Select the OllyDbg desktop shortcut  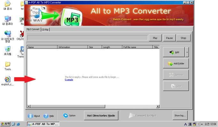[20, 36]
